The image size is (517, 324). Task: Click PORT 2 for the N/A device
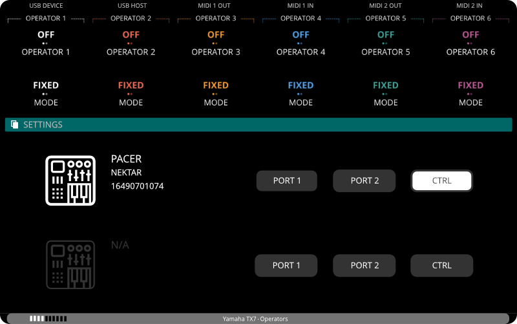coord(364,265)
